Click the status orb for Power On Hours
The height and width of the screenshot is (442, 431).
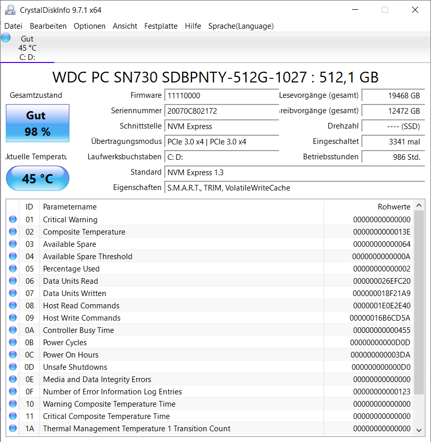[13, 354]
